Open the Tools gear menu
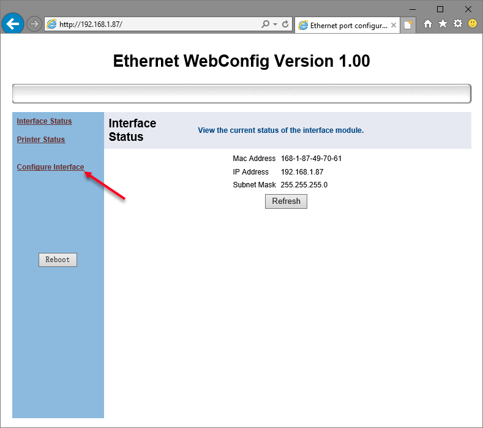The image size is (483, 428). tap(457, 23)
